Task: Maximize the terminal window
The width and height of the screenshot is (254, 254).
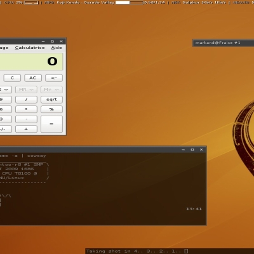Action: (x=192, y=150)
